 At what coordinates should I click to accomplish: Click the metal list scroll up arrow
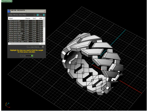[44, 18]
